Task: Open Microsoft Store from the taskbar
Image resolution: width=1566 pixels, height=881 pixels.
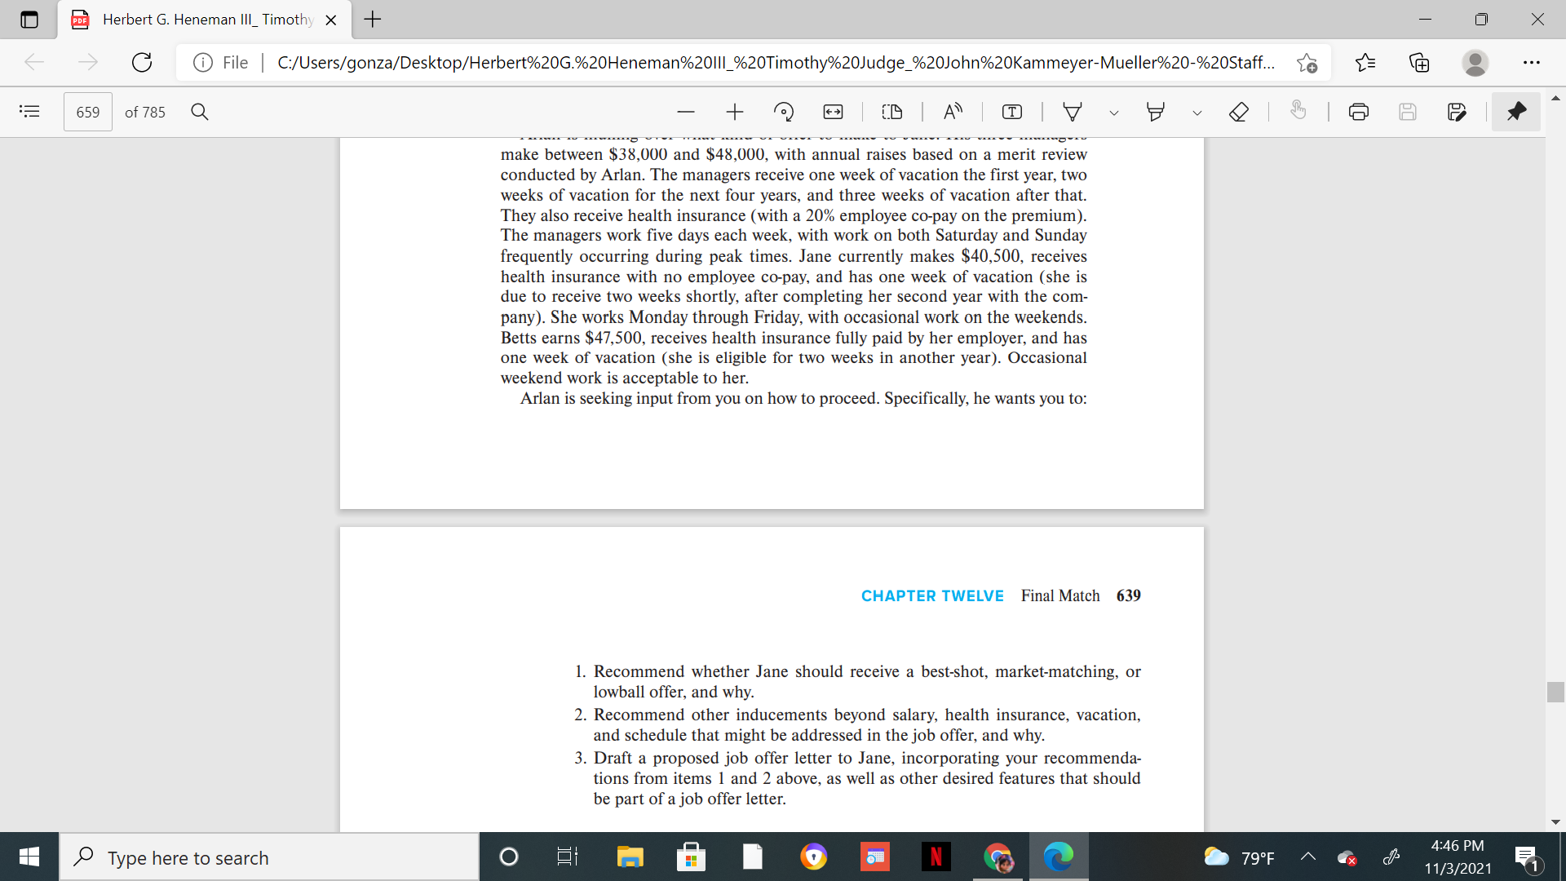Action: pyautogui.click(x=691, y=857)
